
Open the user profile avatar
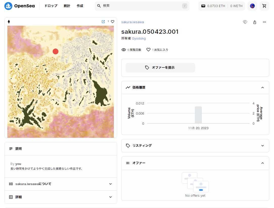(x=252, y=6)
